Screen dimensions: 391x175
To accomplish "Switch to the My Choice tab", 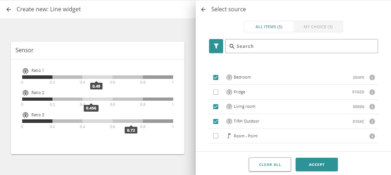I will (x=318, y=27).
